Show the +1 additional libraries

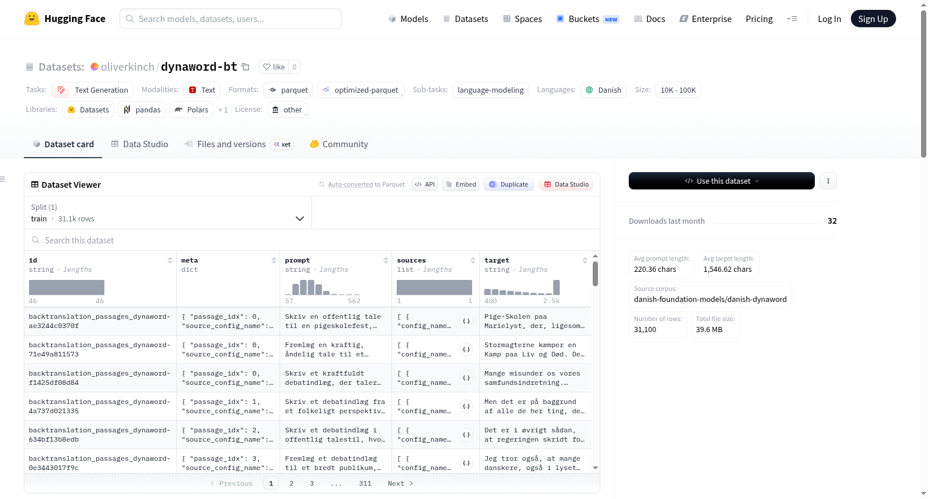(x=223, y=110)
